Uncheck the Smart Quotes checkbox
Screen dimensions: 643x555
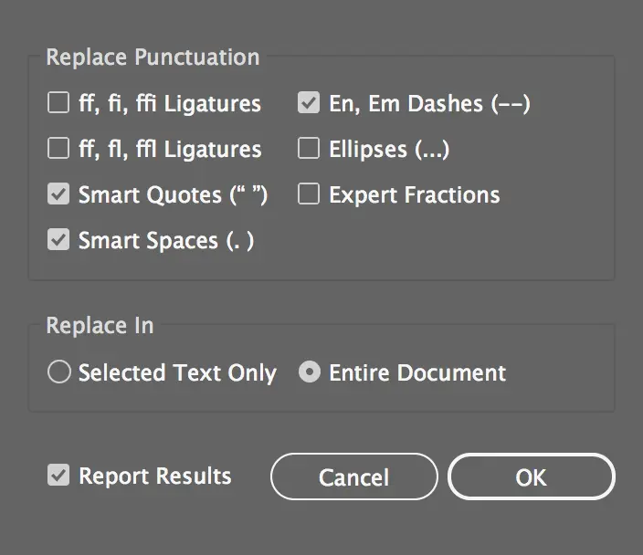click(58, 194)
